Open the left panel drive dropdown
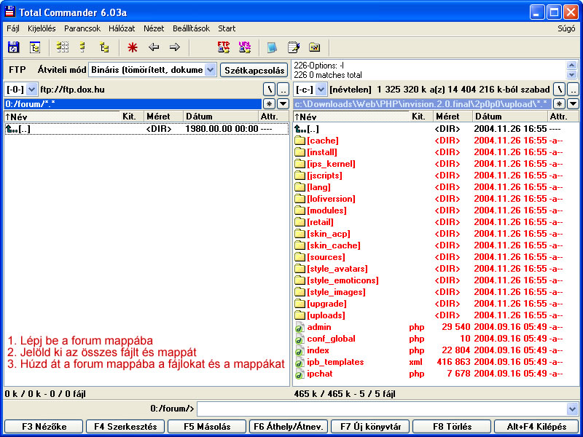 point(31,89)
